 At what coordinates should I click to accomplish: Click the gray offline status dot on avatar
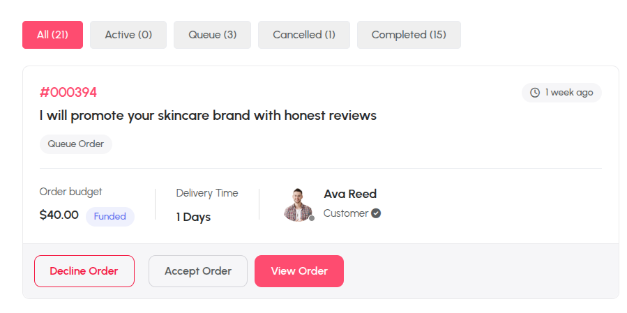point(312,218)
